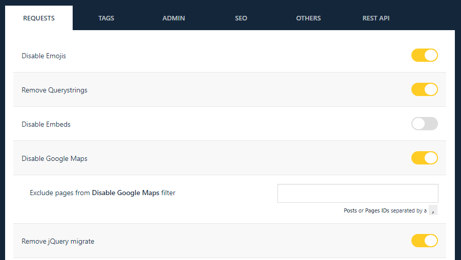
Task: Select the SEO tab
Action: (x=241, y=18)
